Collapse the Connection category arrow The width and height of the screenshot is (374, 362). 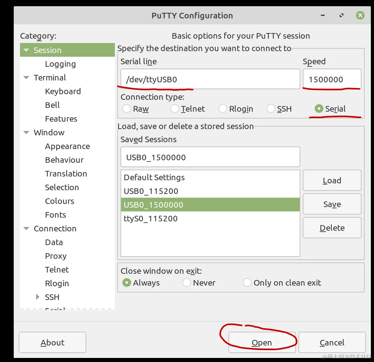click(x=26, y=229)
